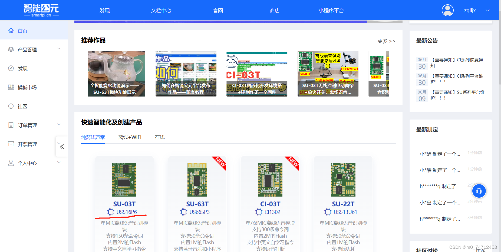Switch to the 离线+WIFI tab
Viewport: 501px width, 252px height.
(x=130, y=137)
